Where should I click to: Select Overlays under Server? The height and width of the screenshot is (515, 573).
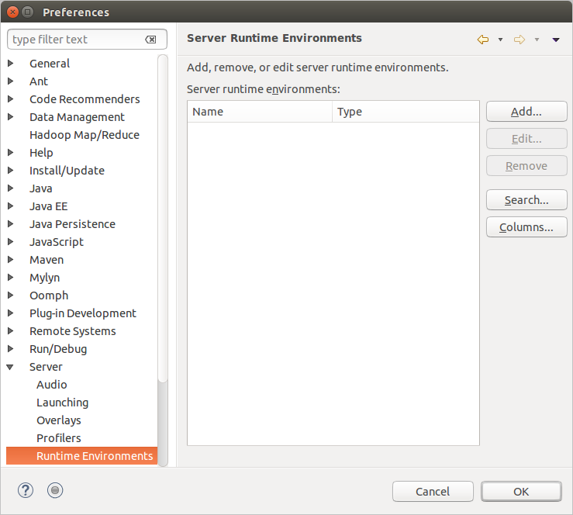point(59,420)
